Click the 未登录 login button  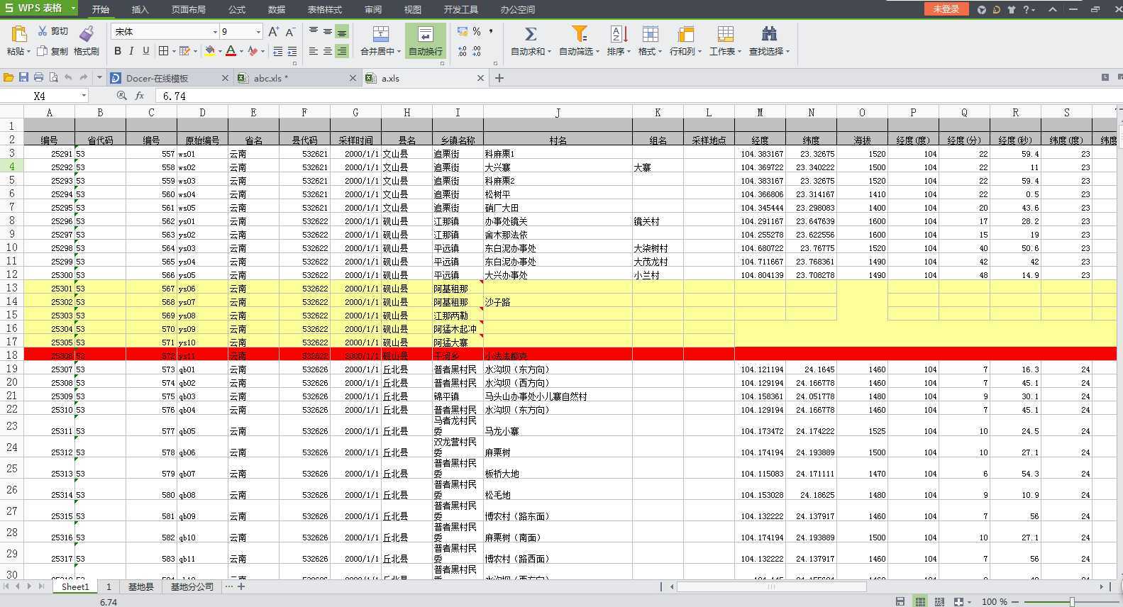coord(946,9)
